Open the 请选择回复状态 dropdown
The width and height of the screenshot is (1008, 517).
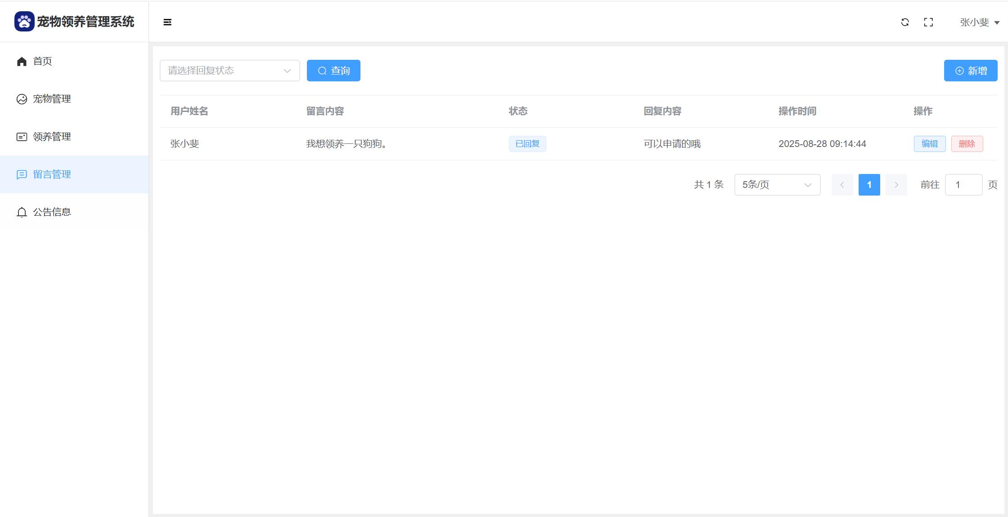229,71
